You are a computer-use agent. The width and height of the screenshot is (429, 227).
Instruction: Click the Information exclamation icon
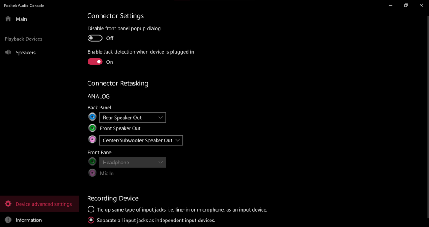(x=8, y=220)
